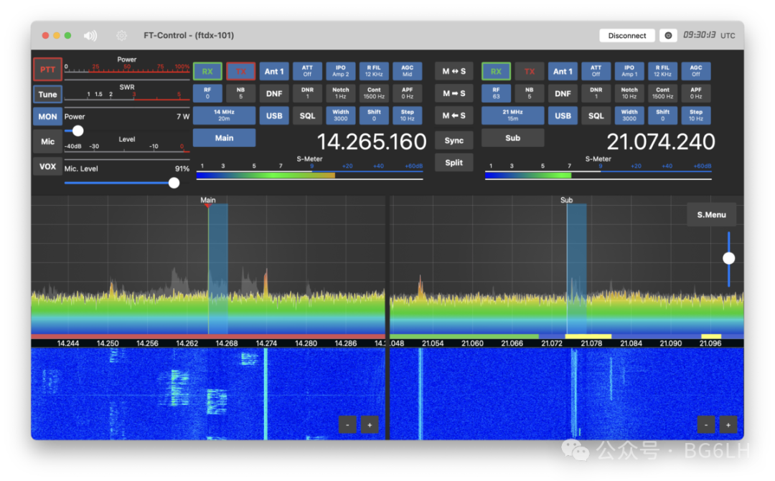Screen dimensions: 775x481
Task: Click the speaker volume icon in title bar
Action: pos(90,36)
